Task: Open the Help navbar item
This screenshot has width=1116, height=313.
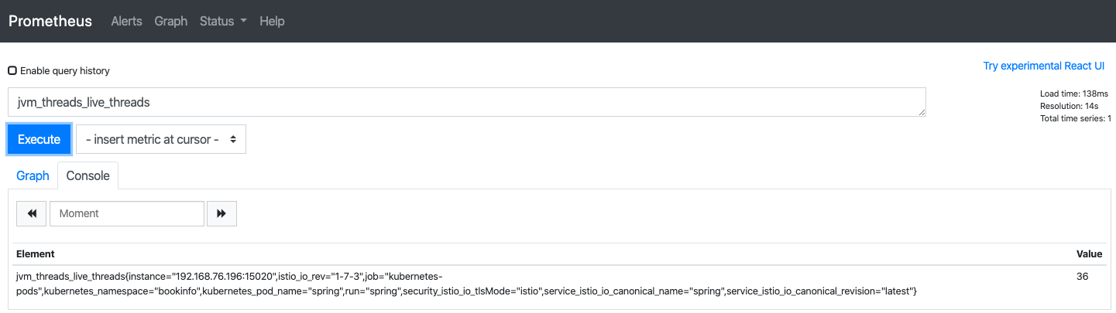Action: point(272,21)
